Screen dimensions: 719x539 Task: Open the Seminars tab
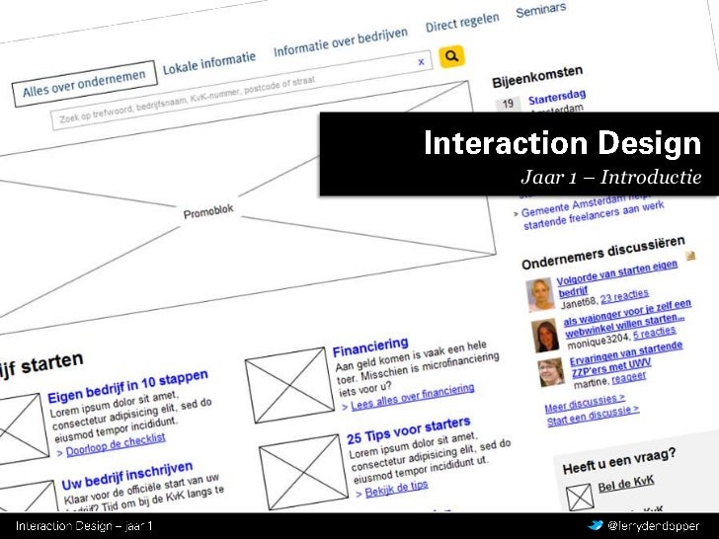pos(541,10)
